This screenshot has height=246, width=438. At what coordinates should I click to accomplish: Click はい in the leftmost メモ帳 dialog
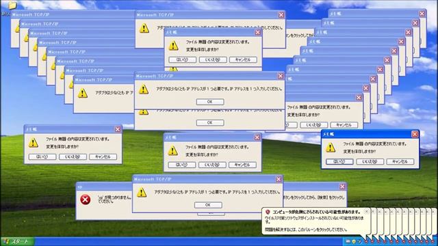tap(42, 156)
